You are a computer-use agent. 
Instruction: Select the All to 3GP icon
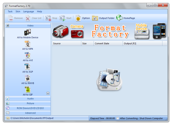(x=27, y=67)
